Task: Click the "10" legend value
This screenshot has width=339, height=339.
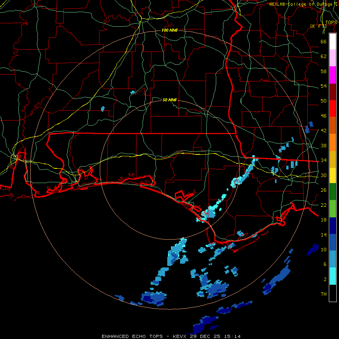Action: 324,250
